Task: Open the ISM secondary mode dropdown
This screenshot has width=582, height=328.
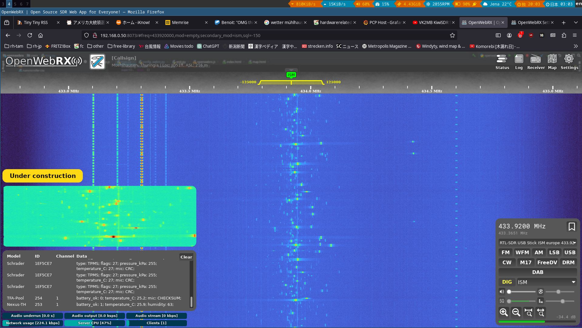Action: [x=547, y=282]
